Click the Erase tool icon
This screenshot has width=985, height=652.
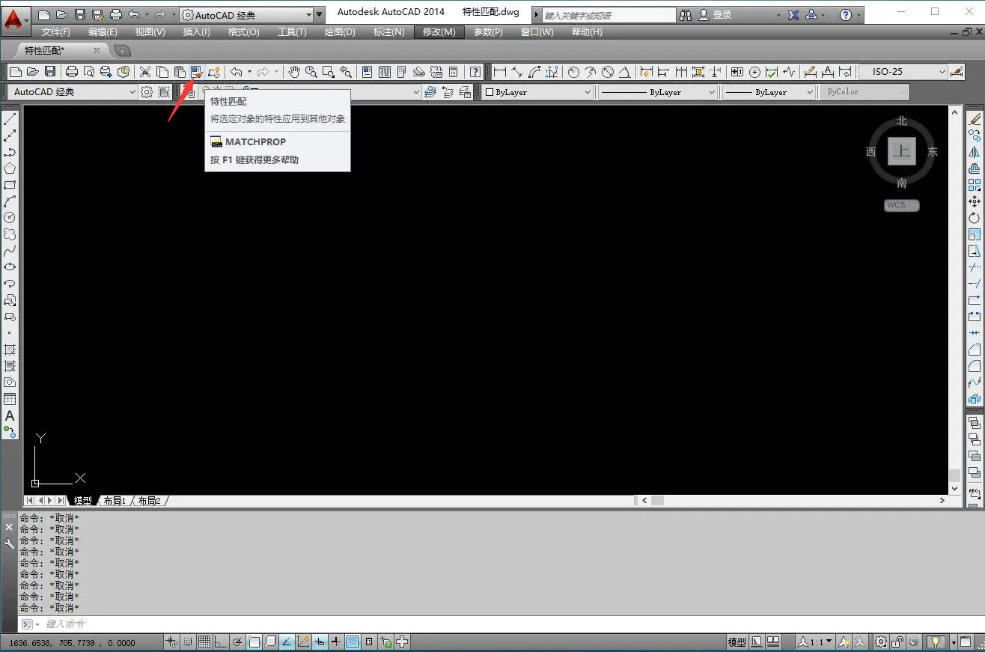pyautogui.click(x=975, y=119)
